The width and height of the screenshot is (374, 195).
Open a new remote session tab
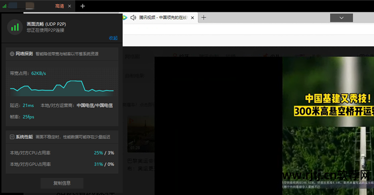click(83, 6)
